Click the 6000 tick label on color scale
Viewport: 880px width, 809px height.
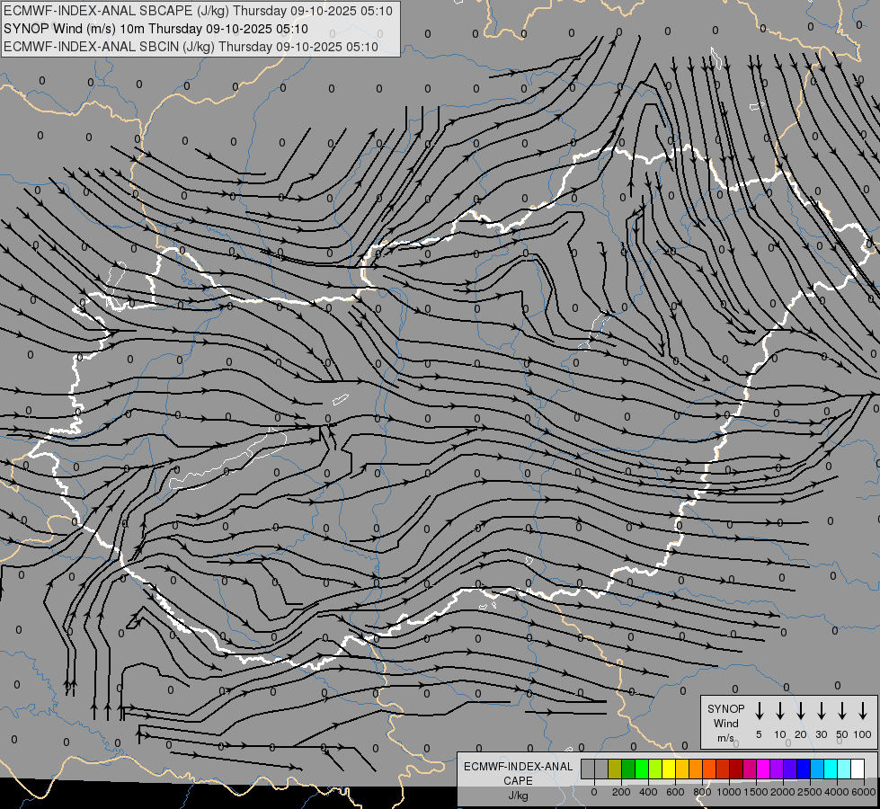click(x=863, y=792)
